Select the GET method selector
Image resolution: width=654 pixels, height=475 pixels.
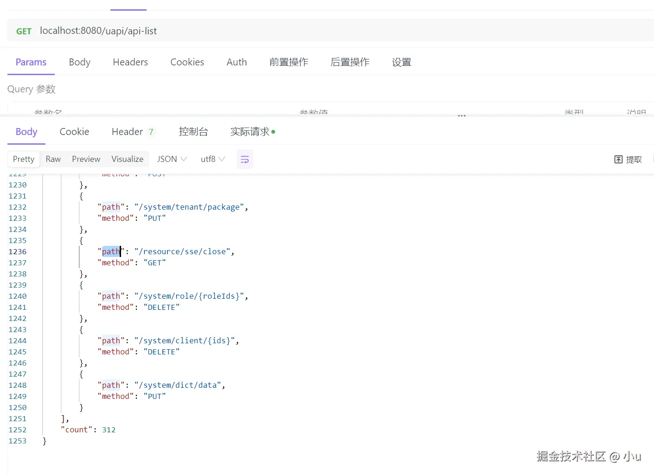pyautogui.click(x=24, y=32)
